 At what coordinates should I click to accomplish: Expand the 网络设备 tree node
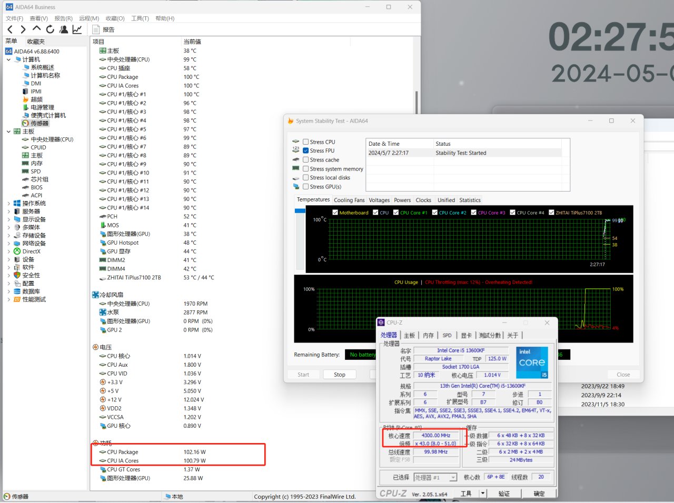(9, 244)
